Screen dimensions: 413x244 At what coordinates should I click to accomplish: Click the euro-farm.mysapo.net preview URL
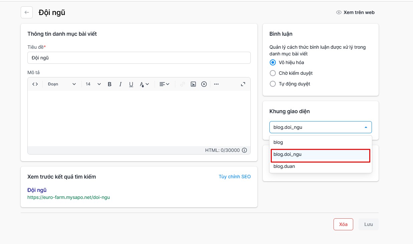click(68, 197)
